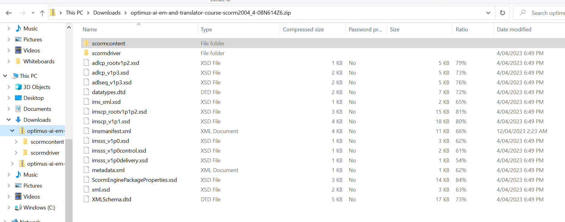Click 'XML Document' type of metadata.xml
This screenshot has width=565, height=222.
(219, 170)
